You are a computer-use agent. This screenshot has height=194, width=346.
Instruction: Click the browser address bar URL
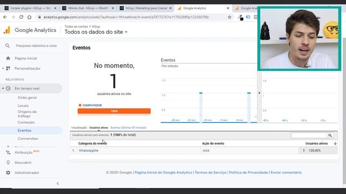[126, 17]
